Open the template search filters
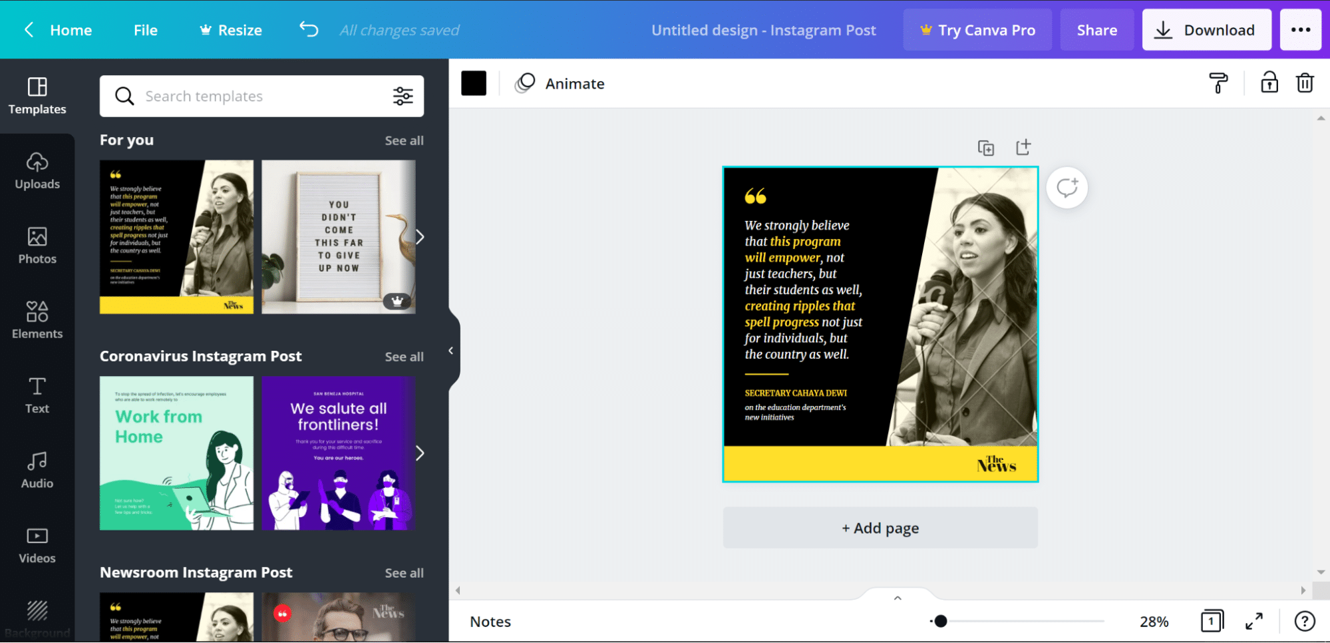The height and width of the screenshot is (643, 1330). click(403, 97)
